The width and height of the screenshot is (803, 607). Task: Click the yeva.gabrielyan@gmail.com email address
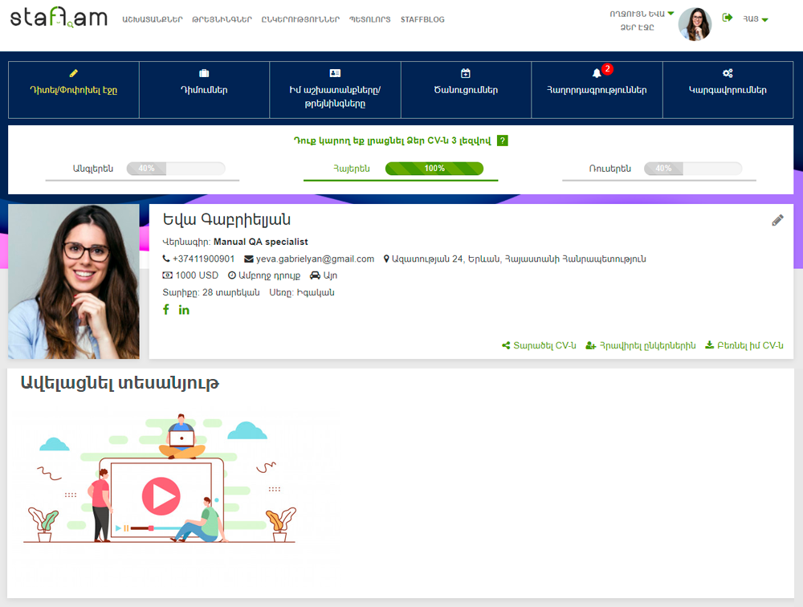315,259
